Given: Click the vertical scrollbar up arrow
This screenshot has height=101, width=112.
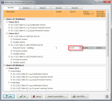Looking at the screenshot, I should tap(107, 11).
